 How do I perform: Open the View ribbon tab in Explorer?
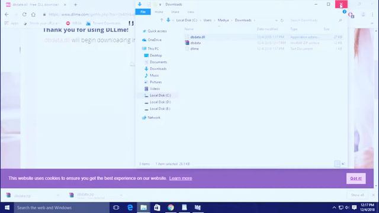(191, 12)
